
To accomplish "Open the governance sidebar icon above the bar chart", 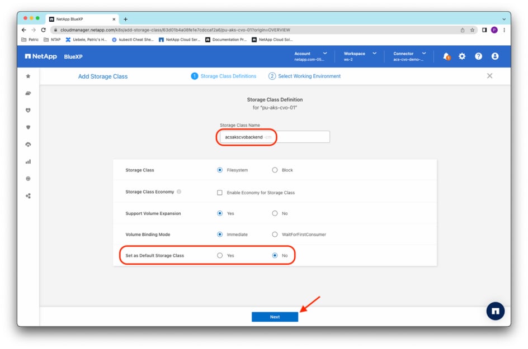I will click(x=29, y=145).
